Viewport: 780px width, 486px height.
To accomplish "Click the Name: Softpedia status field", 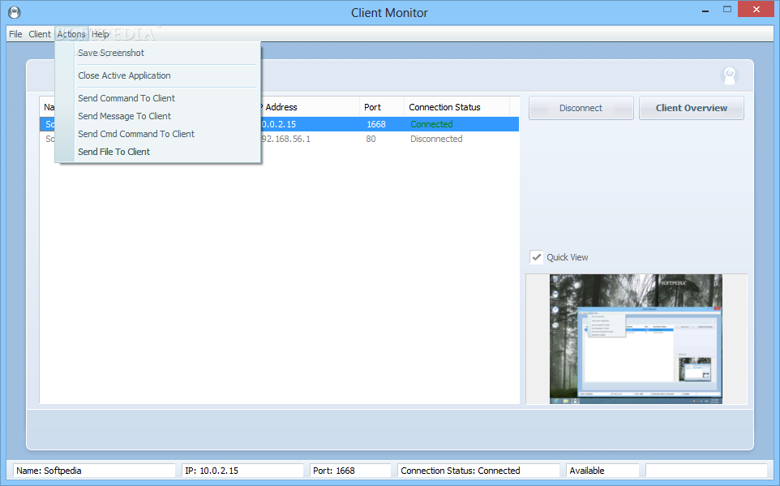I will (x=94, y=471).
